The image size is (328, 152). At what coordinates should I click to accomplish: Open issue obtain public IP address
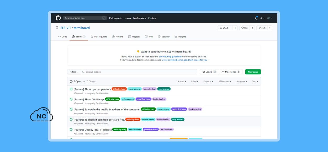107,110
